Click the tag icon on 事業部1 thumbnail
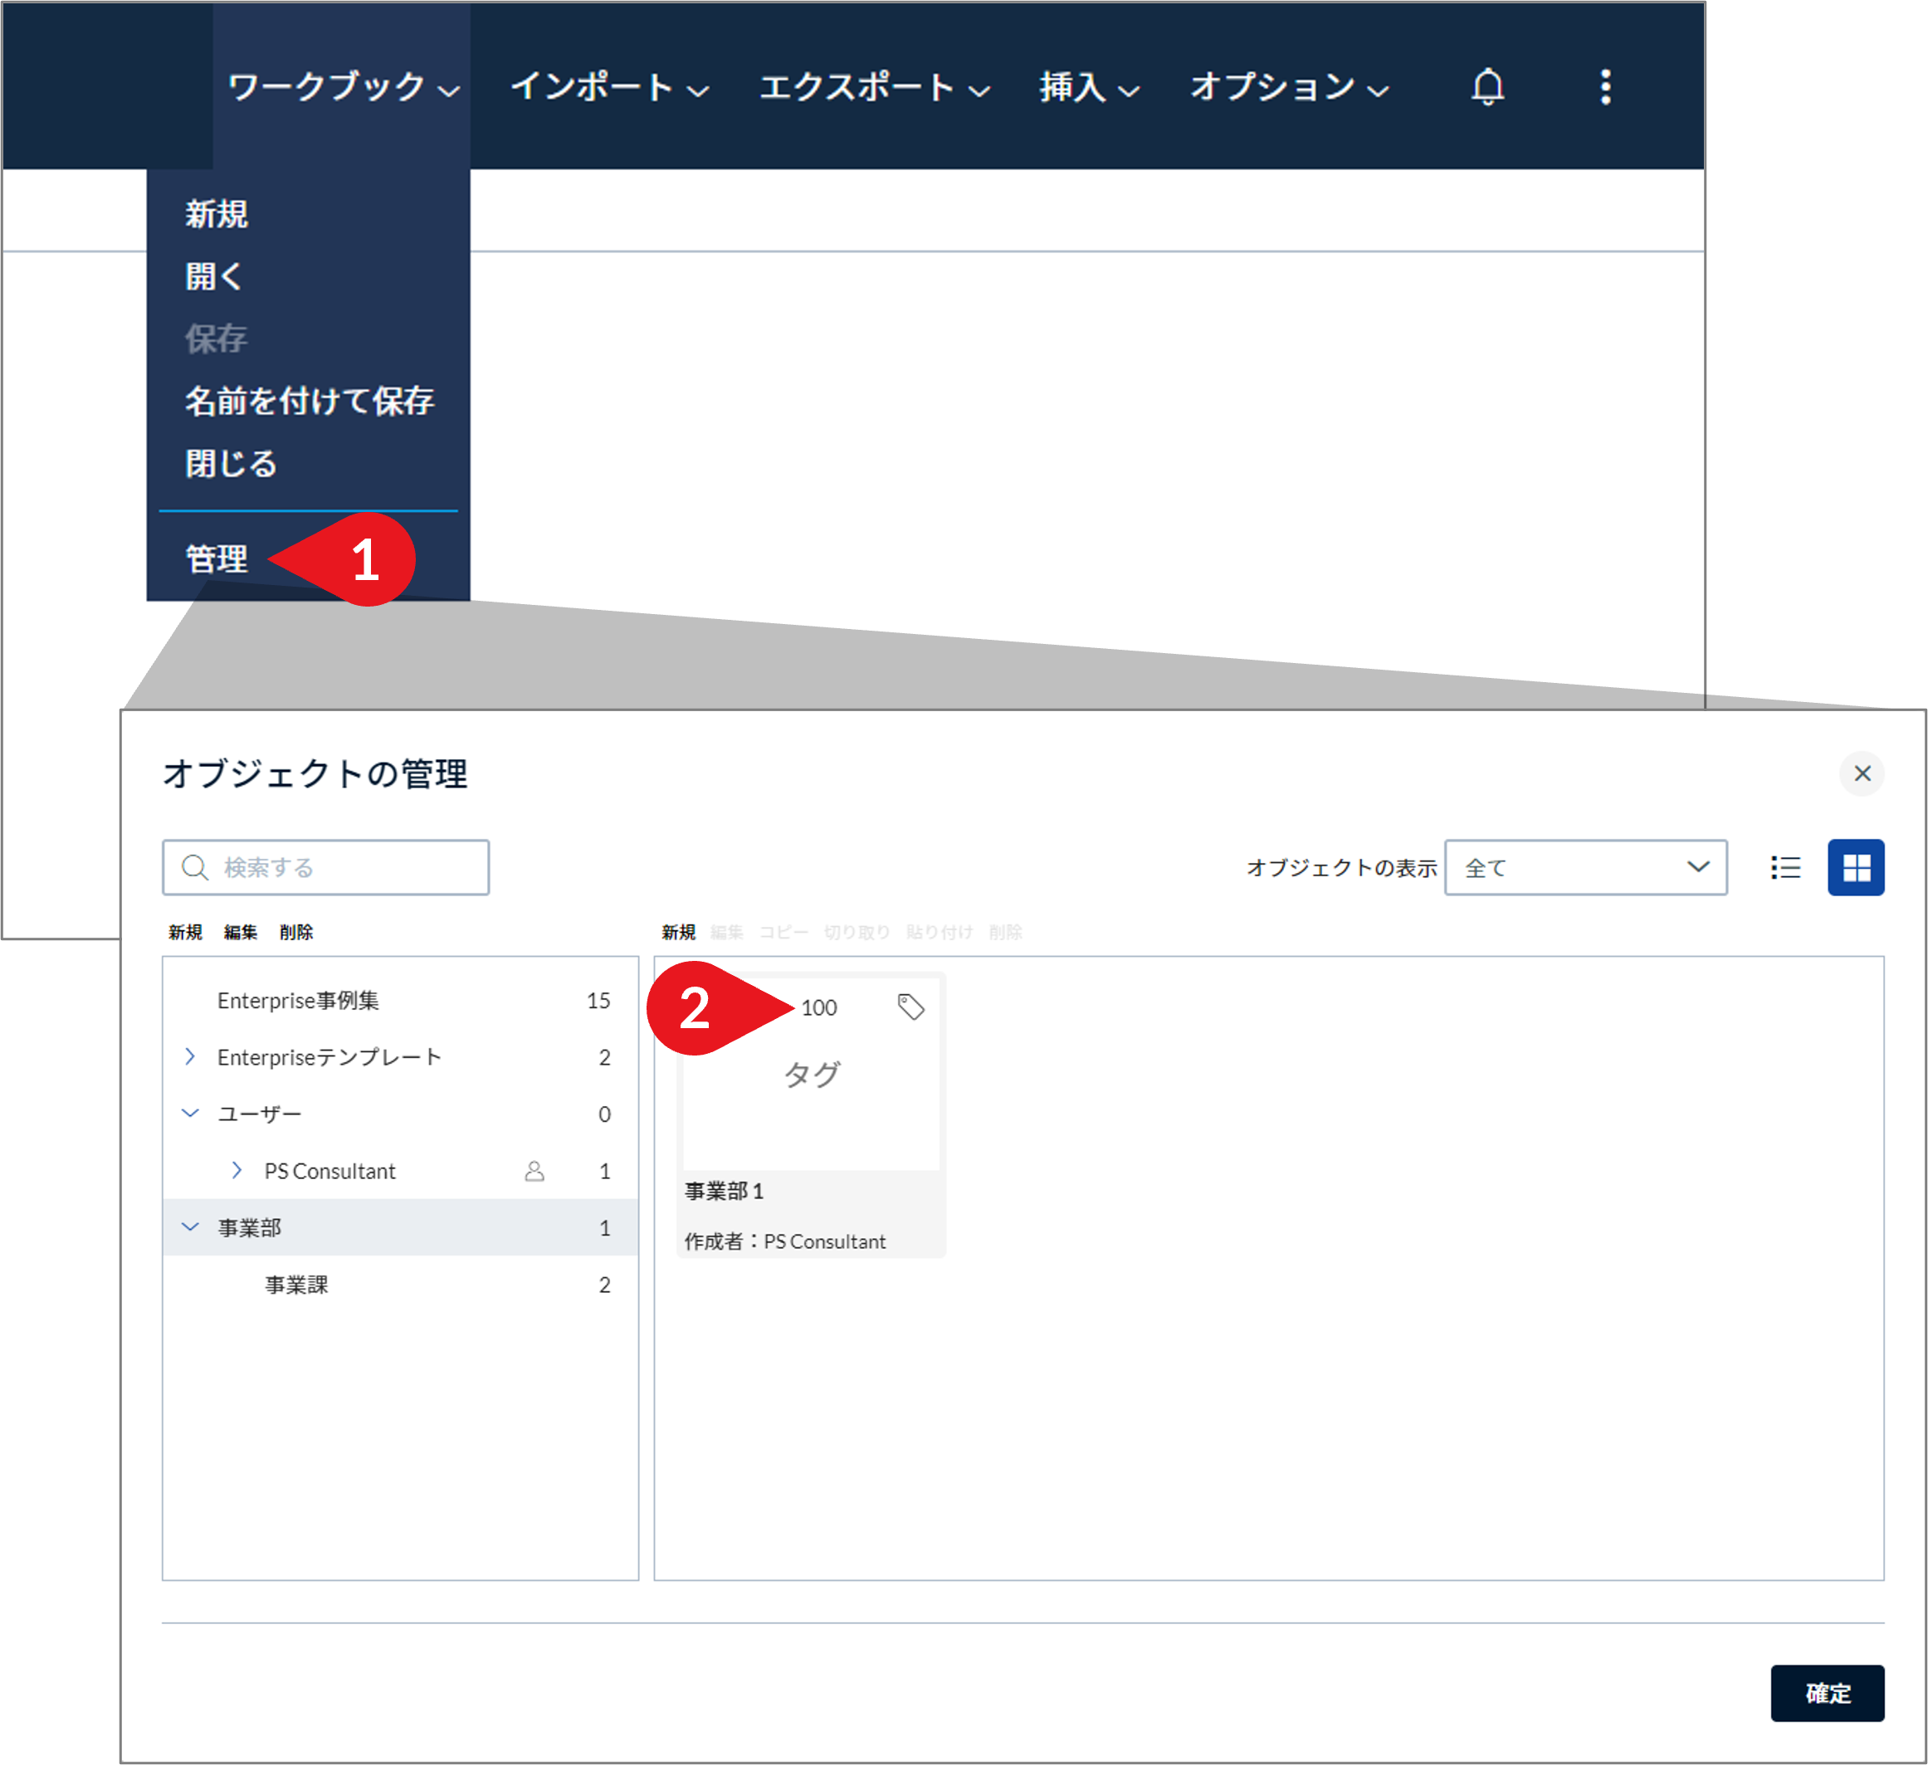The image size is (1928, 1765). pyautogui.click(x=909, y=1006)
